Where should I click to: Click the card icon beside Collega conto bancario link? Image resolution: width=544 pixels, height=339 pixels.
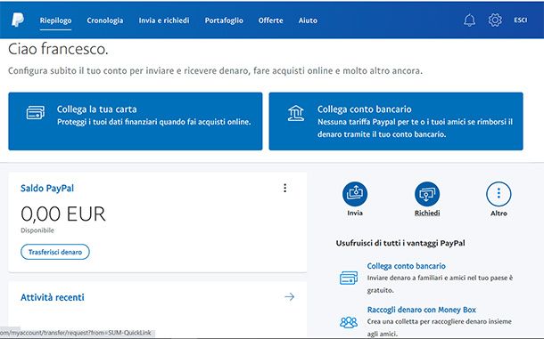(x=349, y=278)
